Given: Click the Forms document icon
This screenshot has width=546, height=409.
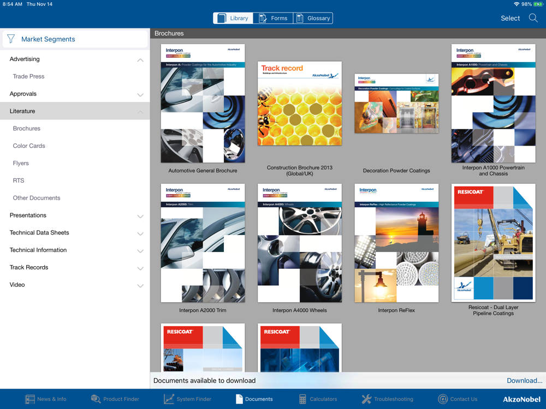Looking at the screenshot, I should point(263,18).
